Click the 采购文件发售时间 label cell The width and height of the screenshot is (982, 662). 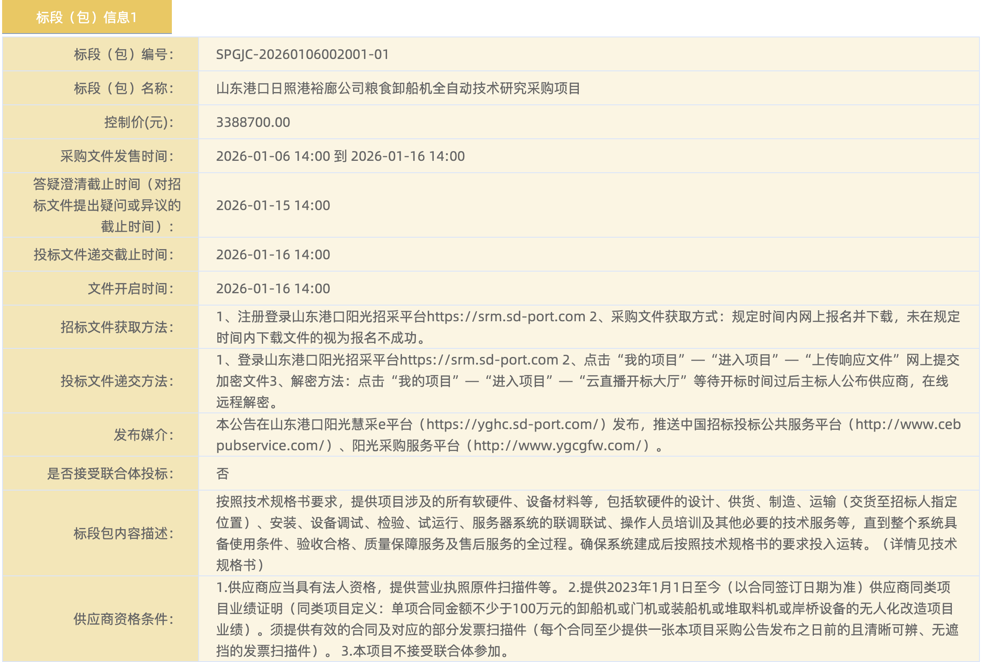117,156
